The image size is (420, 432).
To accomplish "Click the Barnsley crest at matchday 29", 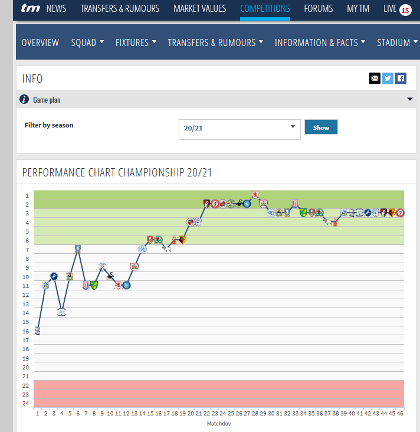I will (x=263, y=204).
